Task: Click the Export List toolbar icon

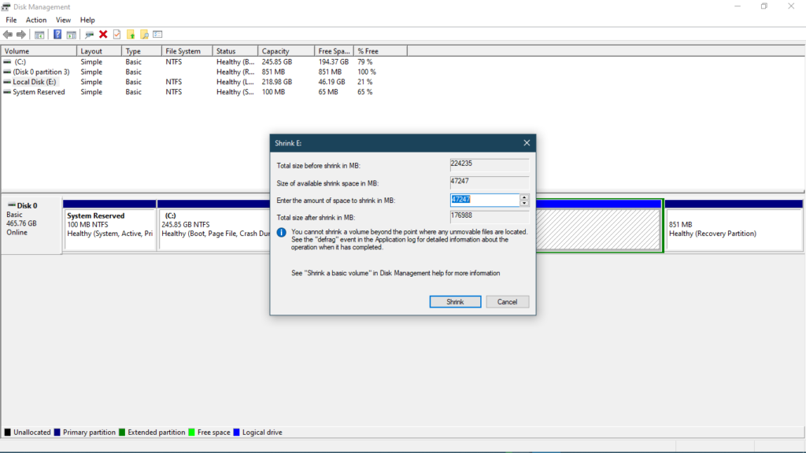Action: [x=157, y=34]
